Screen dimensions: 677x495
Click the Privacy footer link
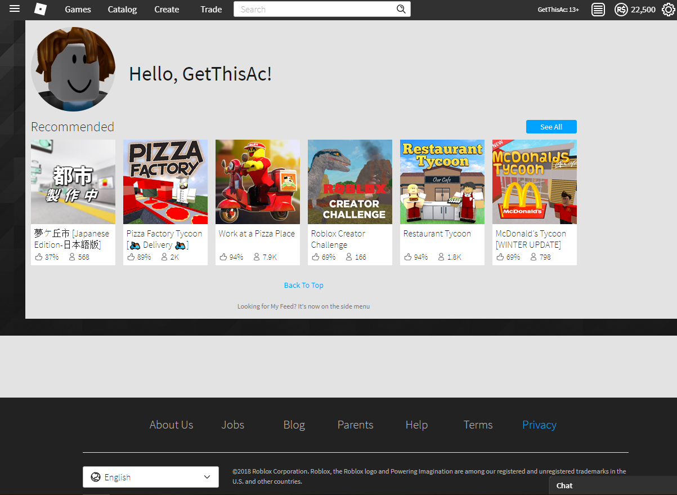point(539,425)
